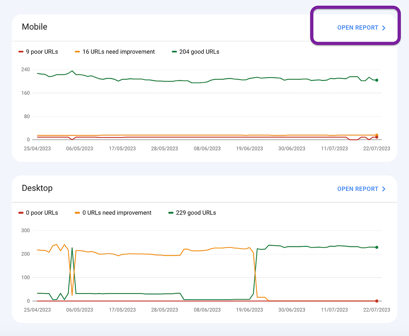Click the chevron arrow beside Desktop's Open Report

384,189
